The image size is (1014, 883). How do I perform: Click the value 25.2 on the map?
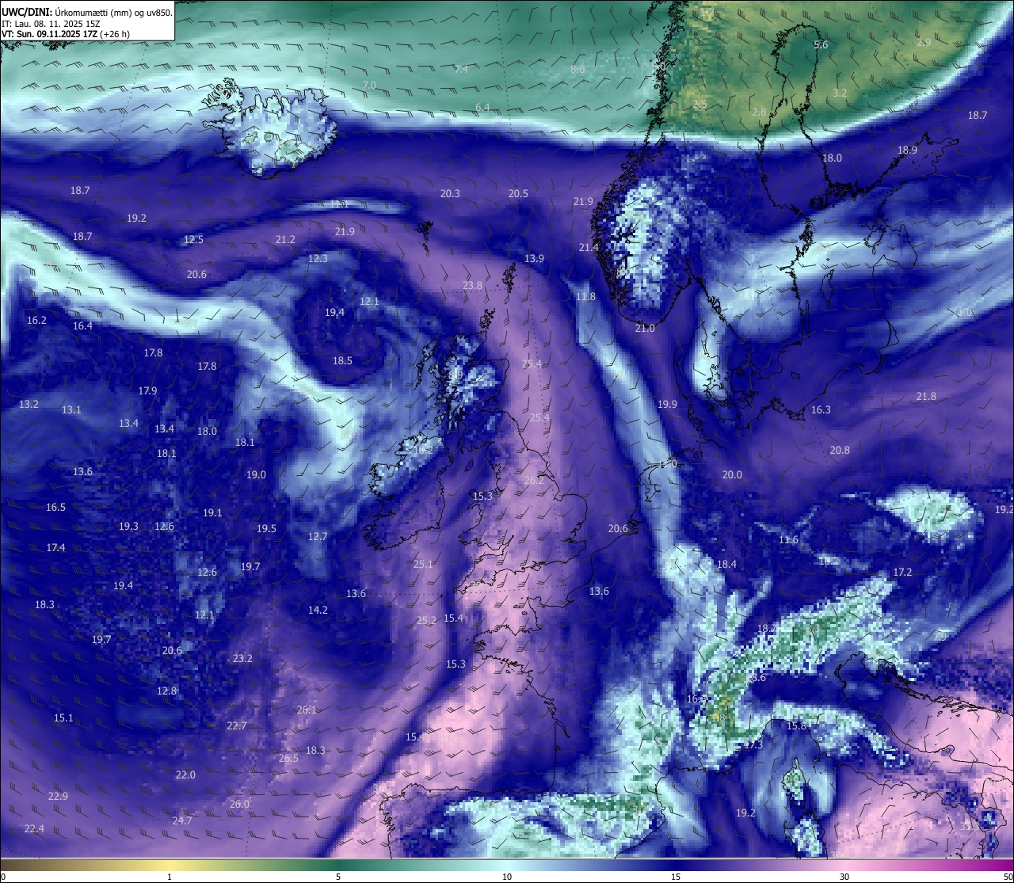tap(426, 620)
